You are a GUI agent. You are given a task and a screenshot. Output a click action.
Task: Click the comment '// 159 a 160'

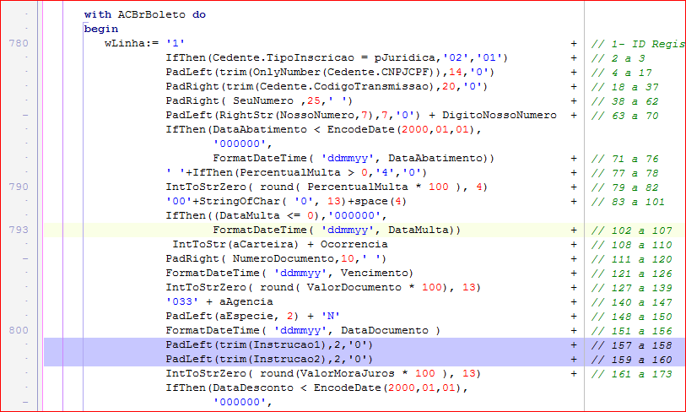click(631, 360)
